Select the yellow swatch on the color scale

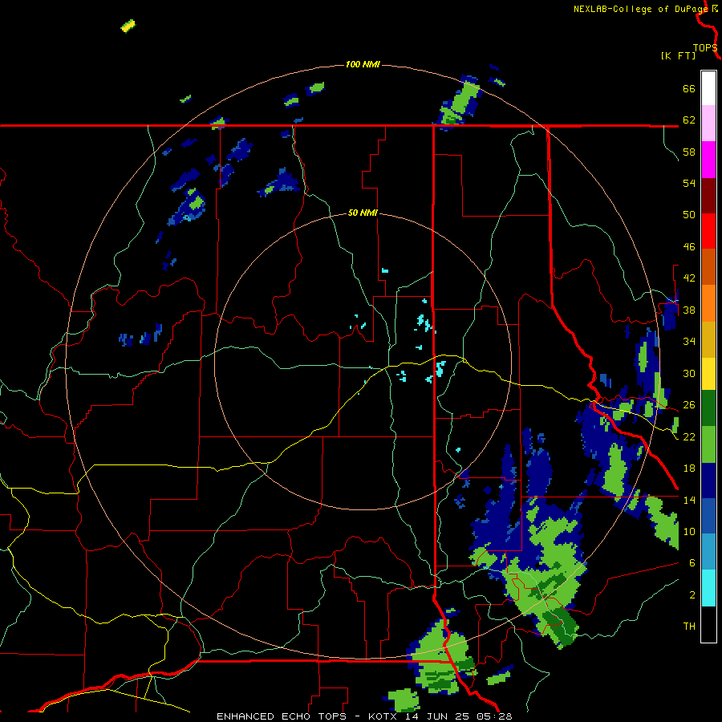pos(708,374)
